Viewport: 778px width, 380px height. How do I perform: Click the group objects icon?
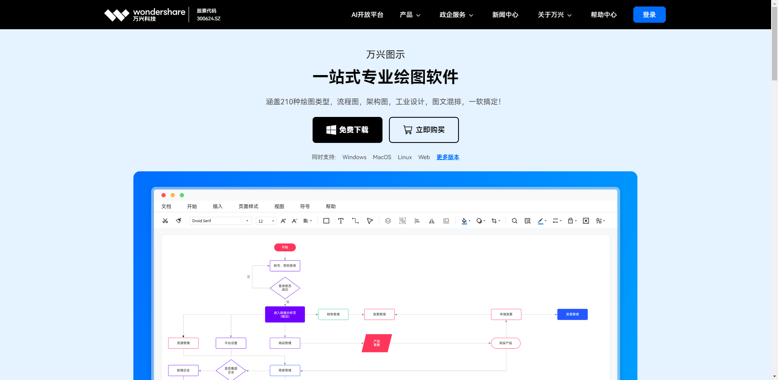(402, 221)
